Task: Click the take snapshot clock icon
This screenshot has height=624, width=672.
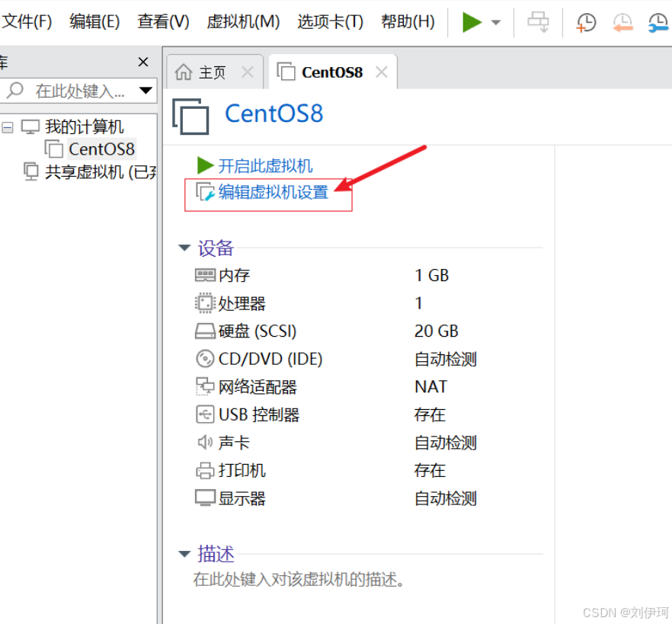Action: (x=586, y=22)
